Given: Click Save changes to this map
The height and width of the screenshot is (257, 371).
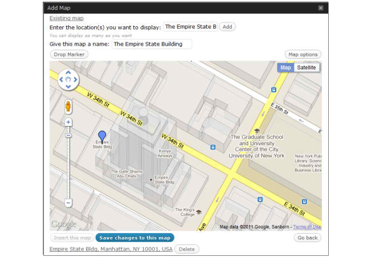Looking at the screenshot, I should [135, 238].
